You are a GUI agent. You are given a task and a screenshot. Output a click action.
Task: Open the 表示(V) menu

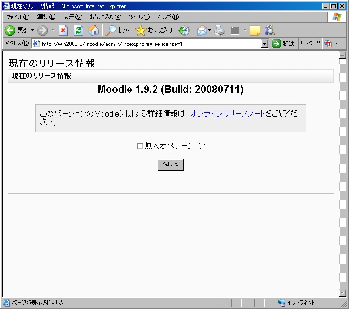[x=73, y=17]
